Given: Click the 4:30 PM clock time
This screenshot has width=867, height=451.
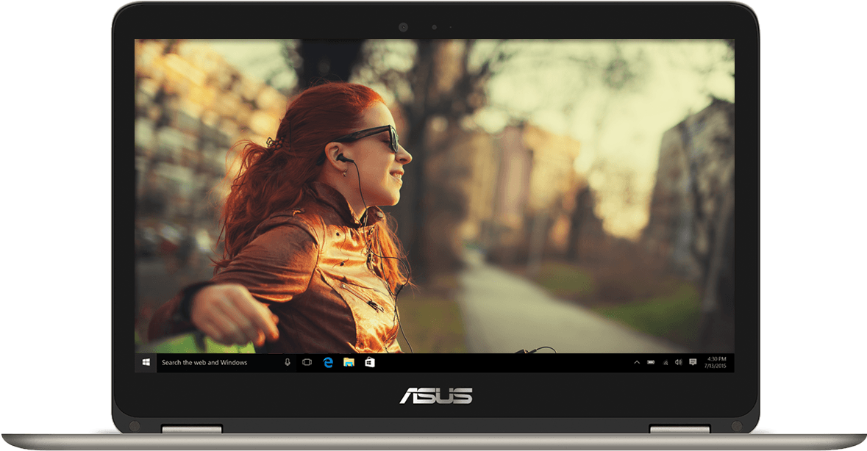Looking at the screenshot, I should pyautogui.click(x=716, y=358).
